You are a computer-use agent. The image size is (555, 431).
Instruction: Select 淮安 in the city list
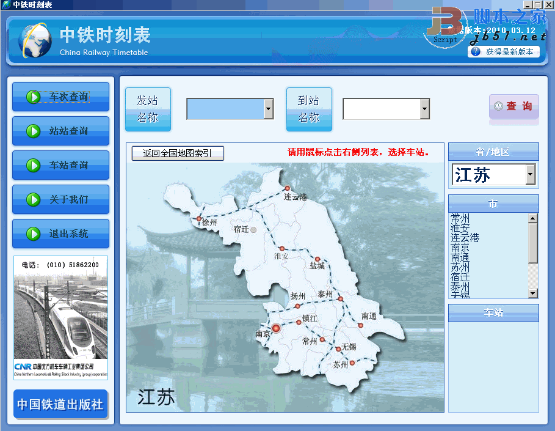tap(460, 228)
